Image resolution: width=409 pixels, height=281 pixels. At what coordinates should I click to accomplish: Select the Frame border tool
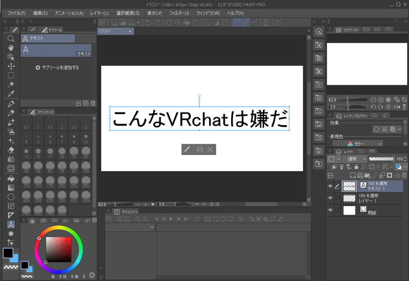click(11, 206)
